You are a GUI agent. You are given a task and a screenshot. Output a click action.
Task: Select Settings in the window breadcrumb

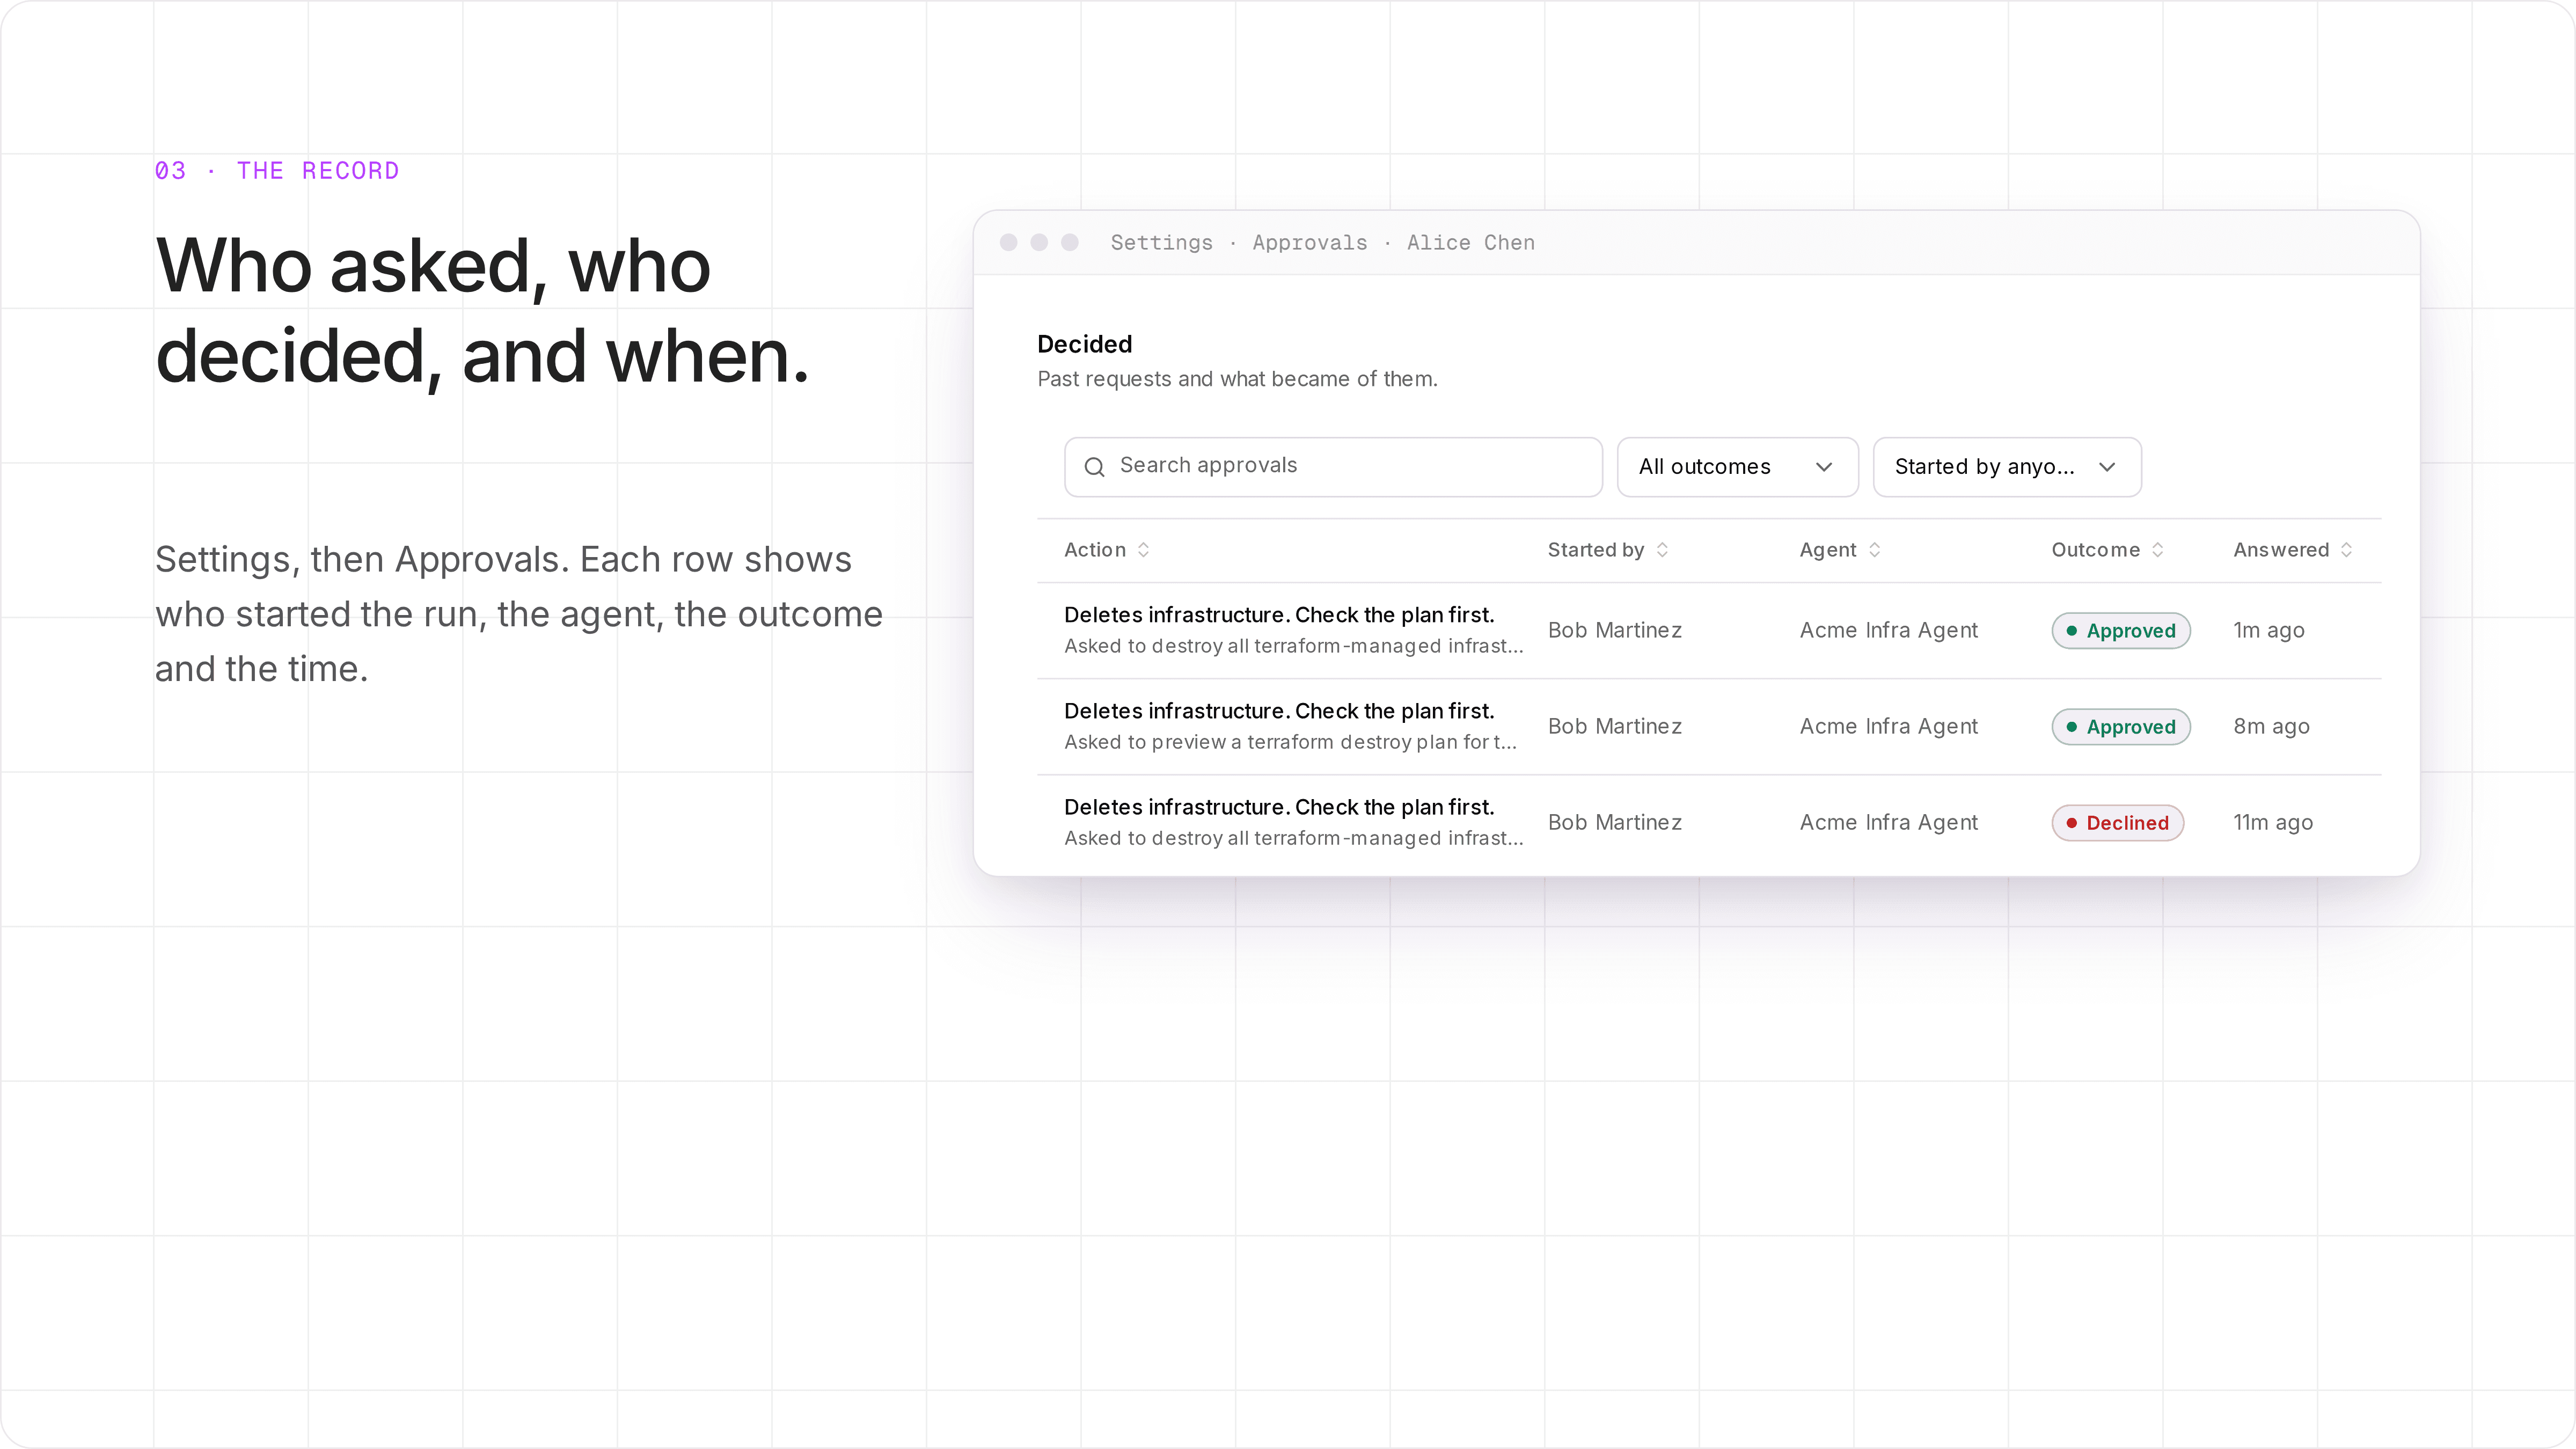click(x=1161, y=243)
